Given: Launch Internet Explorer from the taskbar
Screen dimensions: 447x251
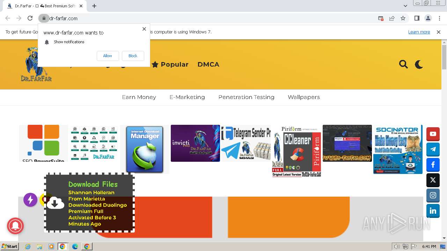Looking at the screenshot, I should coord(28,246).
